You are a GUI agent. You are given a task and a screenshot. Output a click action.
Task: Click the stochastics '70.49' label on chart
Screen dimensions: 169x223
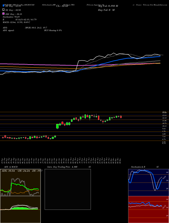click(x=164, y=178)
